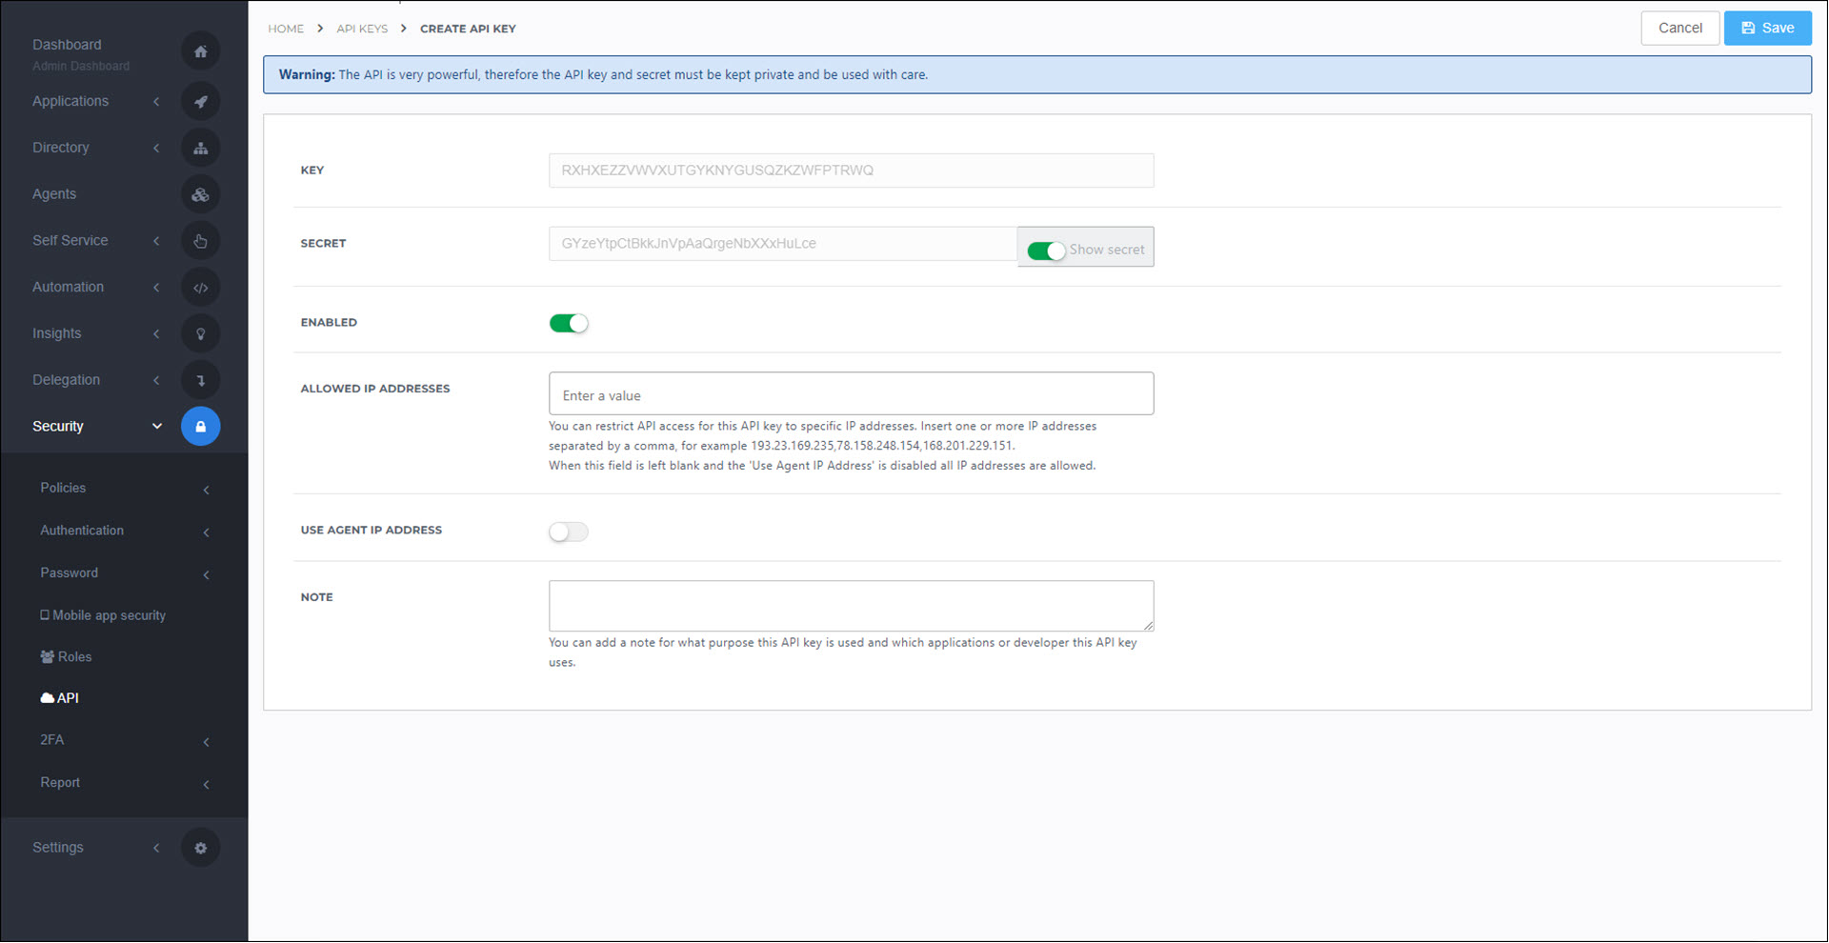
Task: Open the 2FA submenu item
Action: [x=52, y=740]
